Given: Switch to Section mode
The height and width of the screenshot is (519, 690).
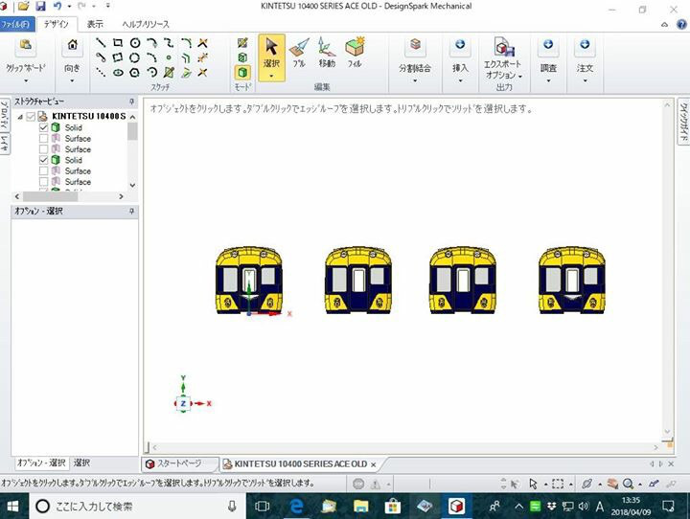Looking at the screenshot, I should coord(242,57).
